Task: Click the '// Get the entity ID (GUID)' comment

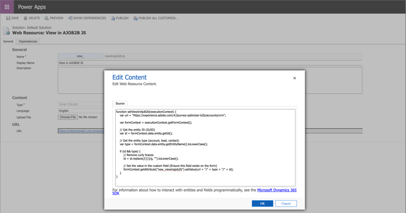Action: coord(137,130)
